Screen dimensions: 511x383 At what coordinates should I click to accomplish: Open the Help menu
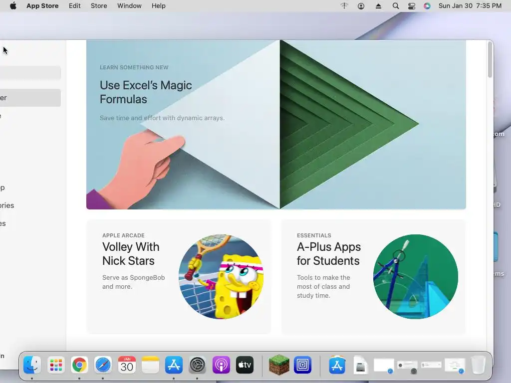pyautogui.click(x=158, y=6)
